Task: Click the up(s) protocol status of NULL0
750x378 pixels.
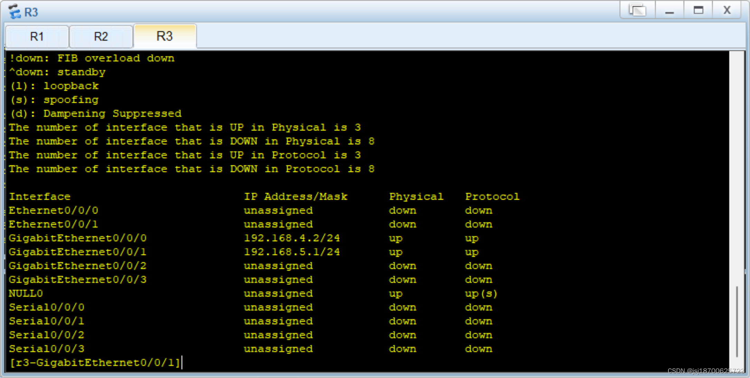Action: 481,293
